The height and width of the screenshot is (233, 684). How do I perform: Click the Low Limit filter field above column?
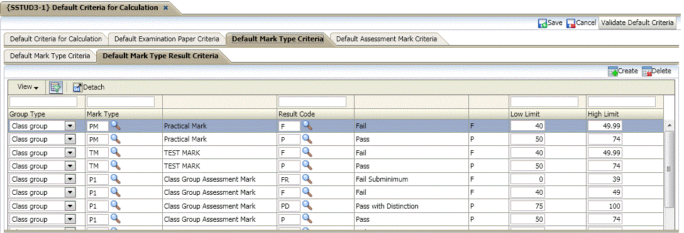click(x=544, y=101)
